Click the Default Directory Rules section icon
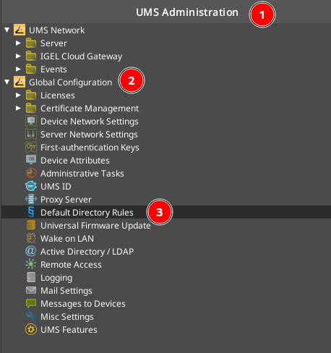Screen dimensions: 331x353 [31, 212]
